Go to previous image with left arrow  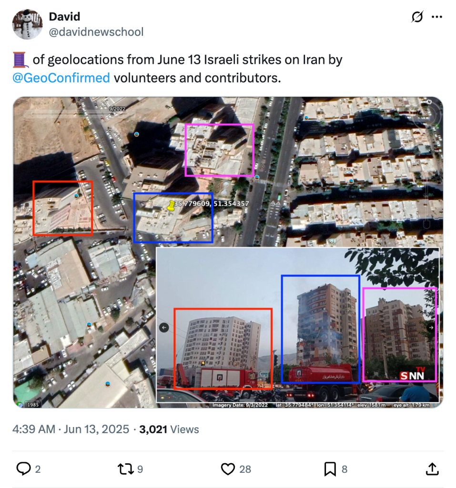click(164, 327)
